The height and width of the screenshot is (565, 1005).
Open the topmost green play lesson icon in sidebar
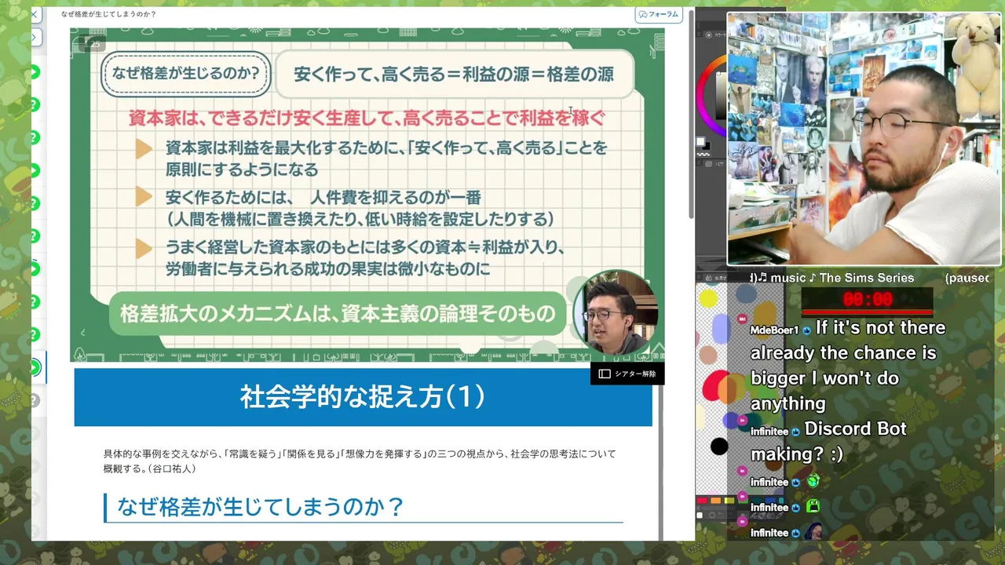coord(35,72)
